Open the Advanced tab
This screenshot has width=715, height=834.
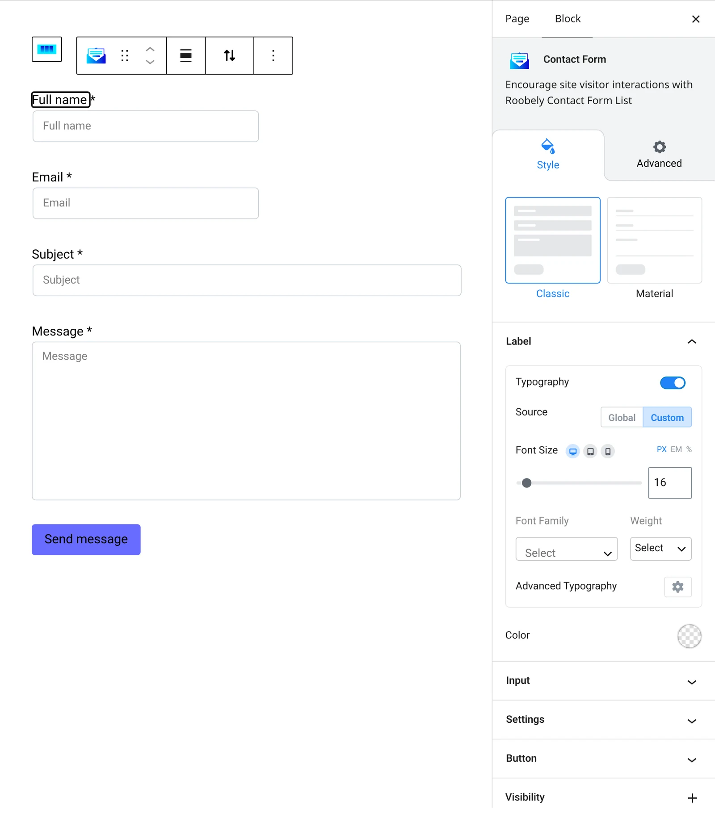(659, 155)
